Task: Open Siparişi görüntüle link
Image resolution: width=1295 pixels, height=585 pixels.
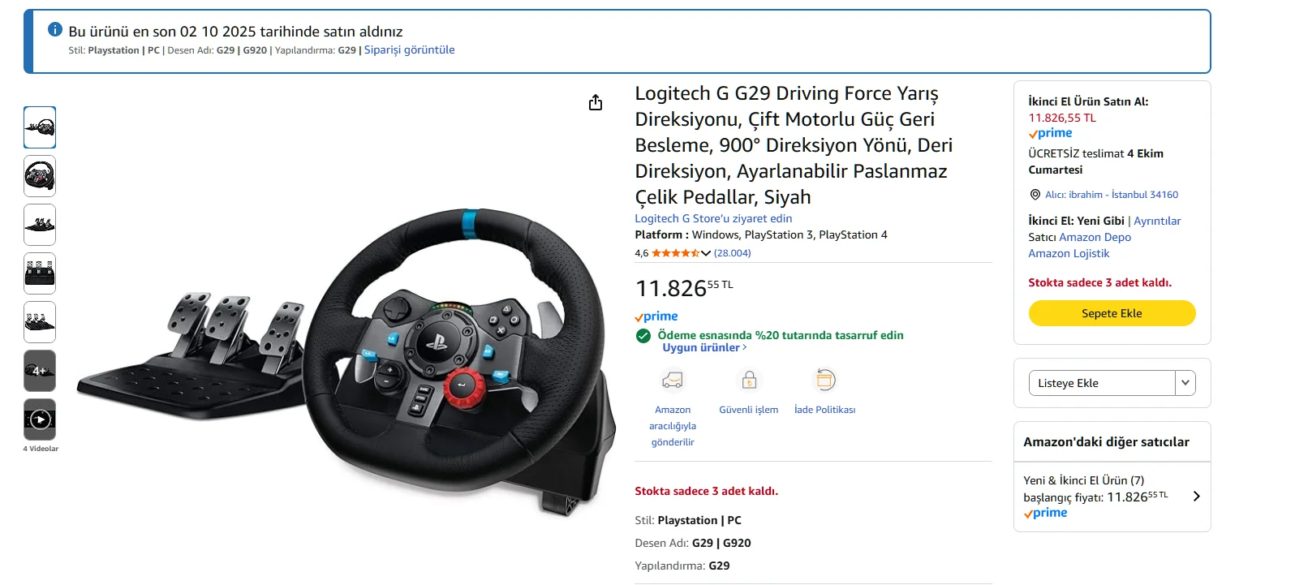Action: pos(409,49)
